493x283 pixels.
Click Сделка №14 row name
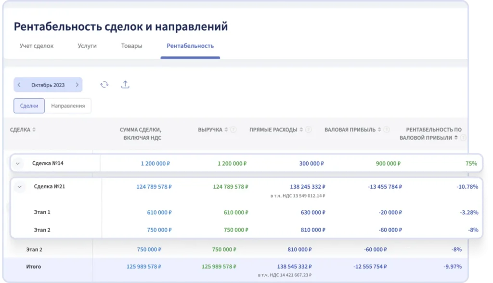point(48,163)
